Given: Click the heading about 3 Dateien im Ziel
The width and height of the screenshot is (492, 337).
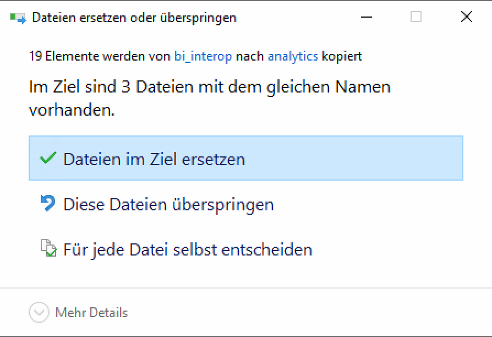Looking at the screenshot, I should coord(209,87).
